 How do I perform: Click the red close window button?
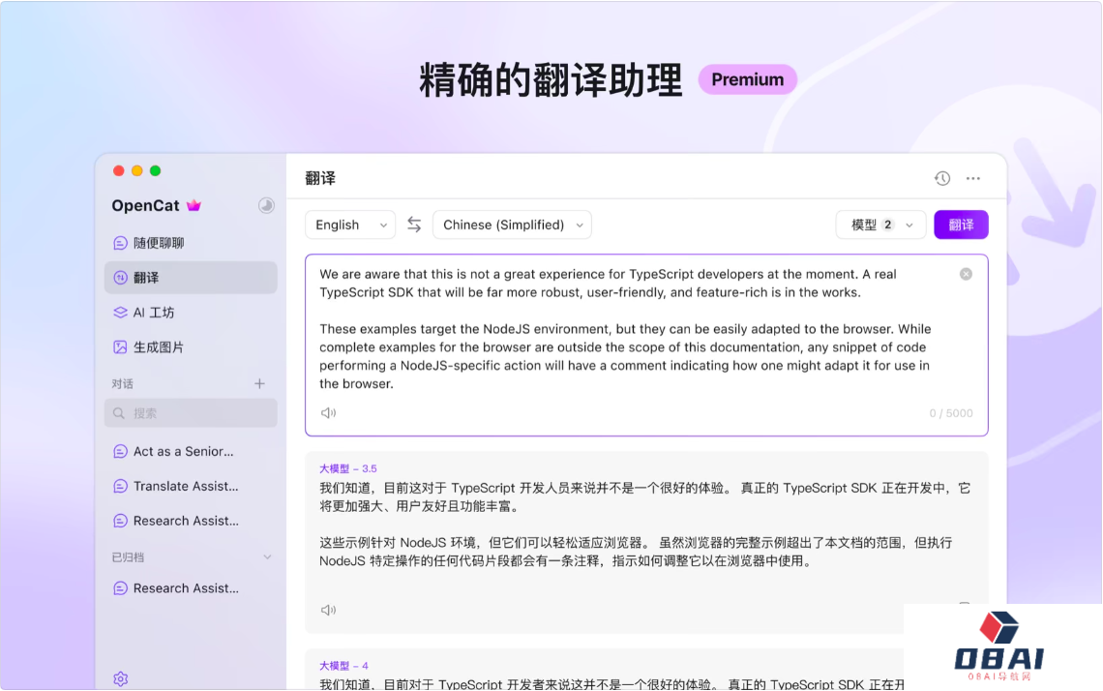coord(119,171)
